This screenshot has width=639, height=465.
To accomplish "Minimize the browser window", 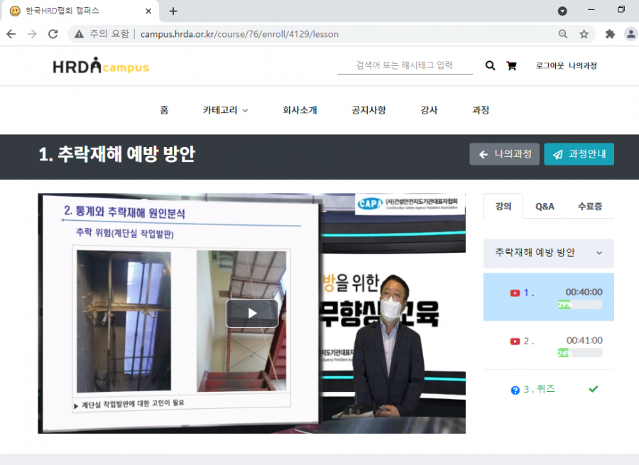I will coord(591,9).
